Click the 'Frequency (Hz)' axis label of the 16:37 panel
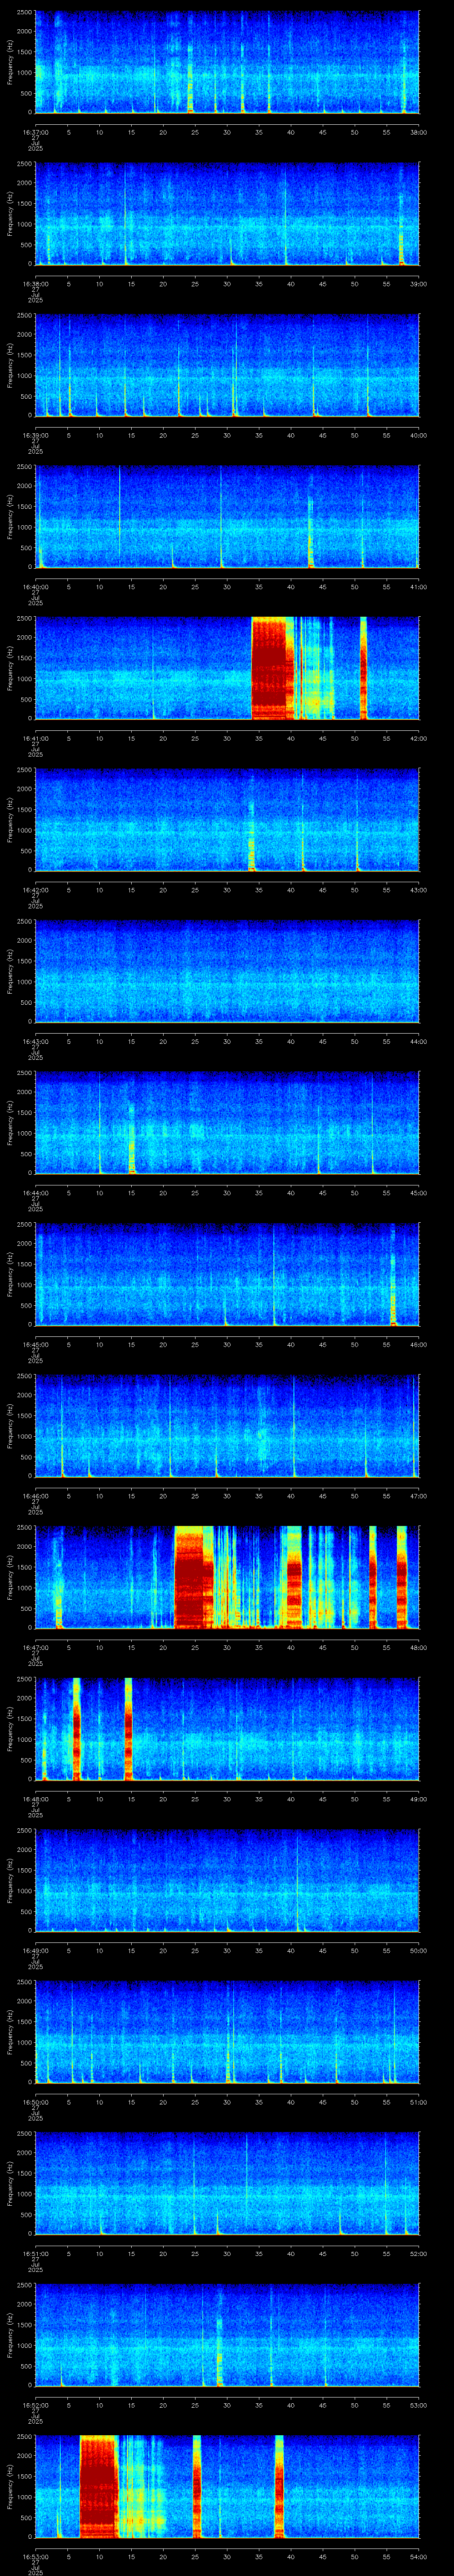454x2576 pixels. tap(10, 62)
